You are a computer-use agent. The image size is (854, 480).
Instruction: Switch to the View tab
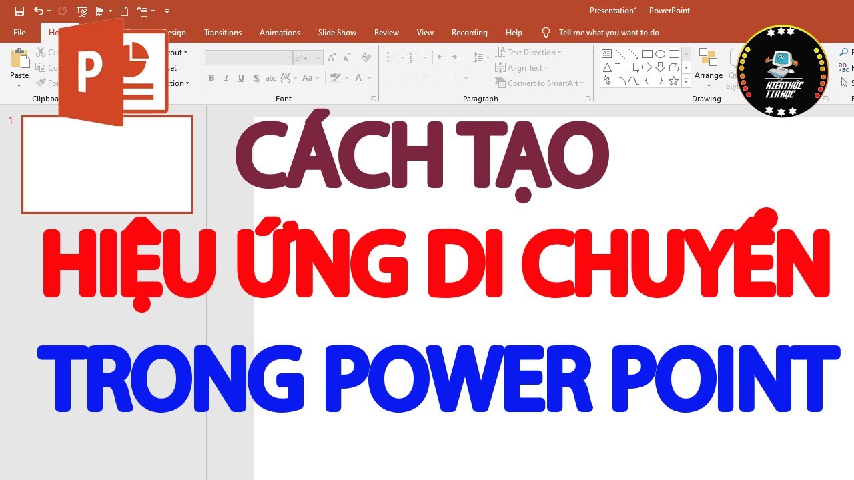[425, 33]
